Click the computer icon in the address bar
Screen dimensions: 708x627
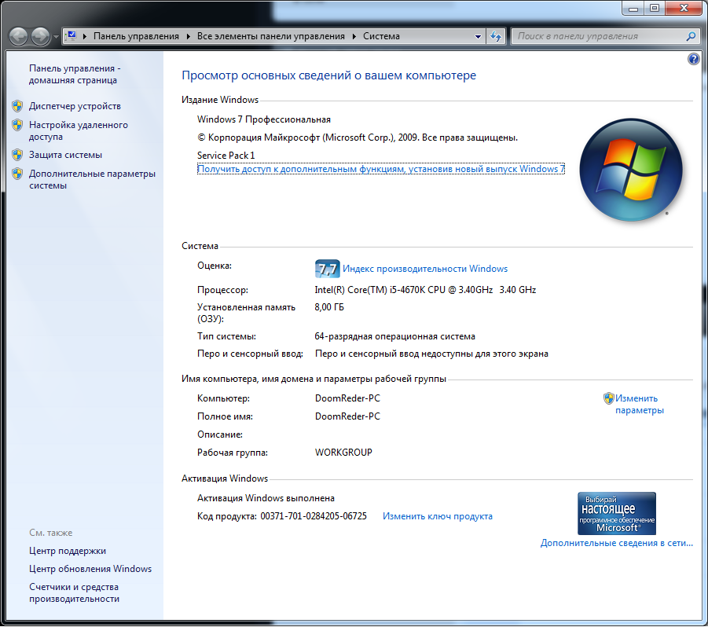pos(72,36)
